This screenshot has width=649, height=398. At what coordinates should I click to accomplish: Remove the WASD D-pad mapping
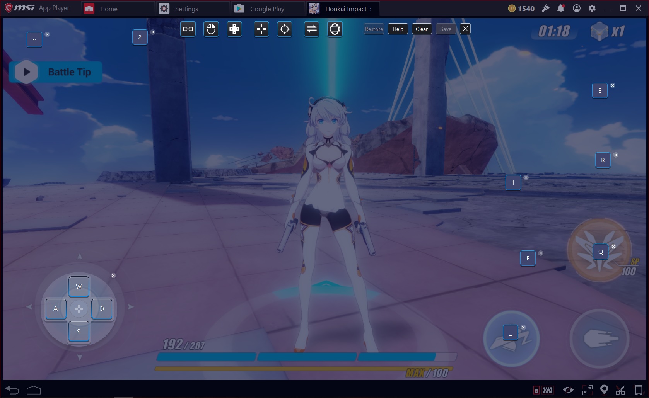[113, 276]
